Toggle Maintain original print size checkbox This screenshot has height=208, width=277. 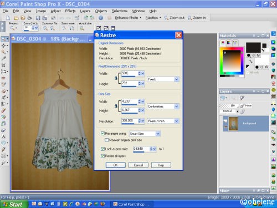pos(106,140)
